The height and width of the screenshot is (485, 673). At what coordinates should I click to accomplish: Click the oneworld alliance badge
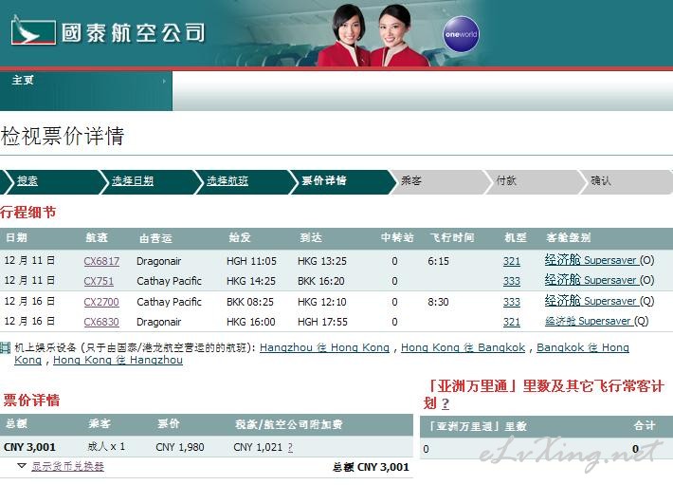461,34
